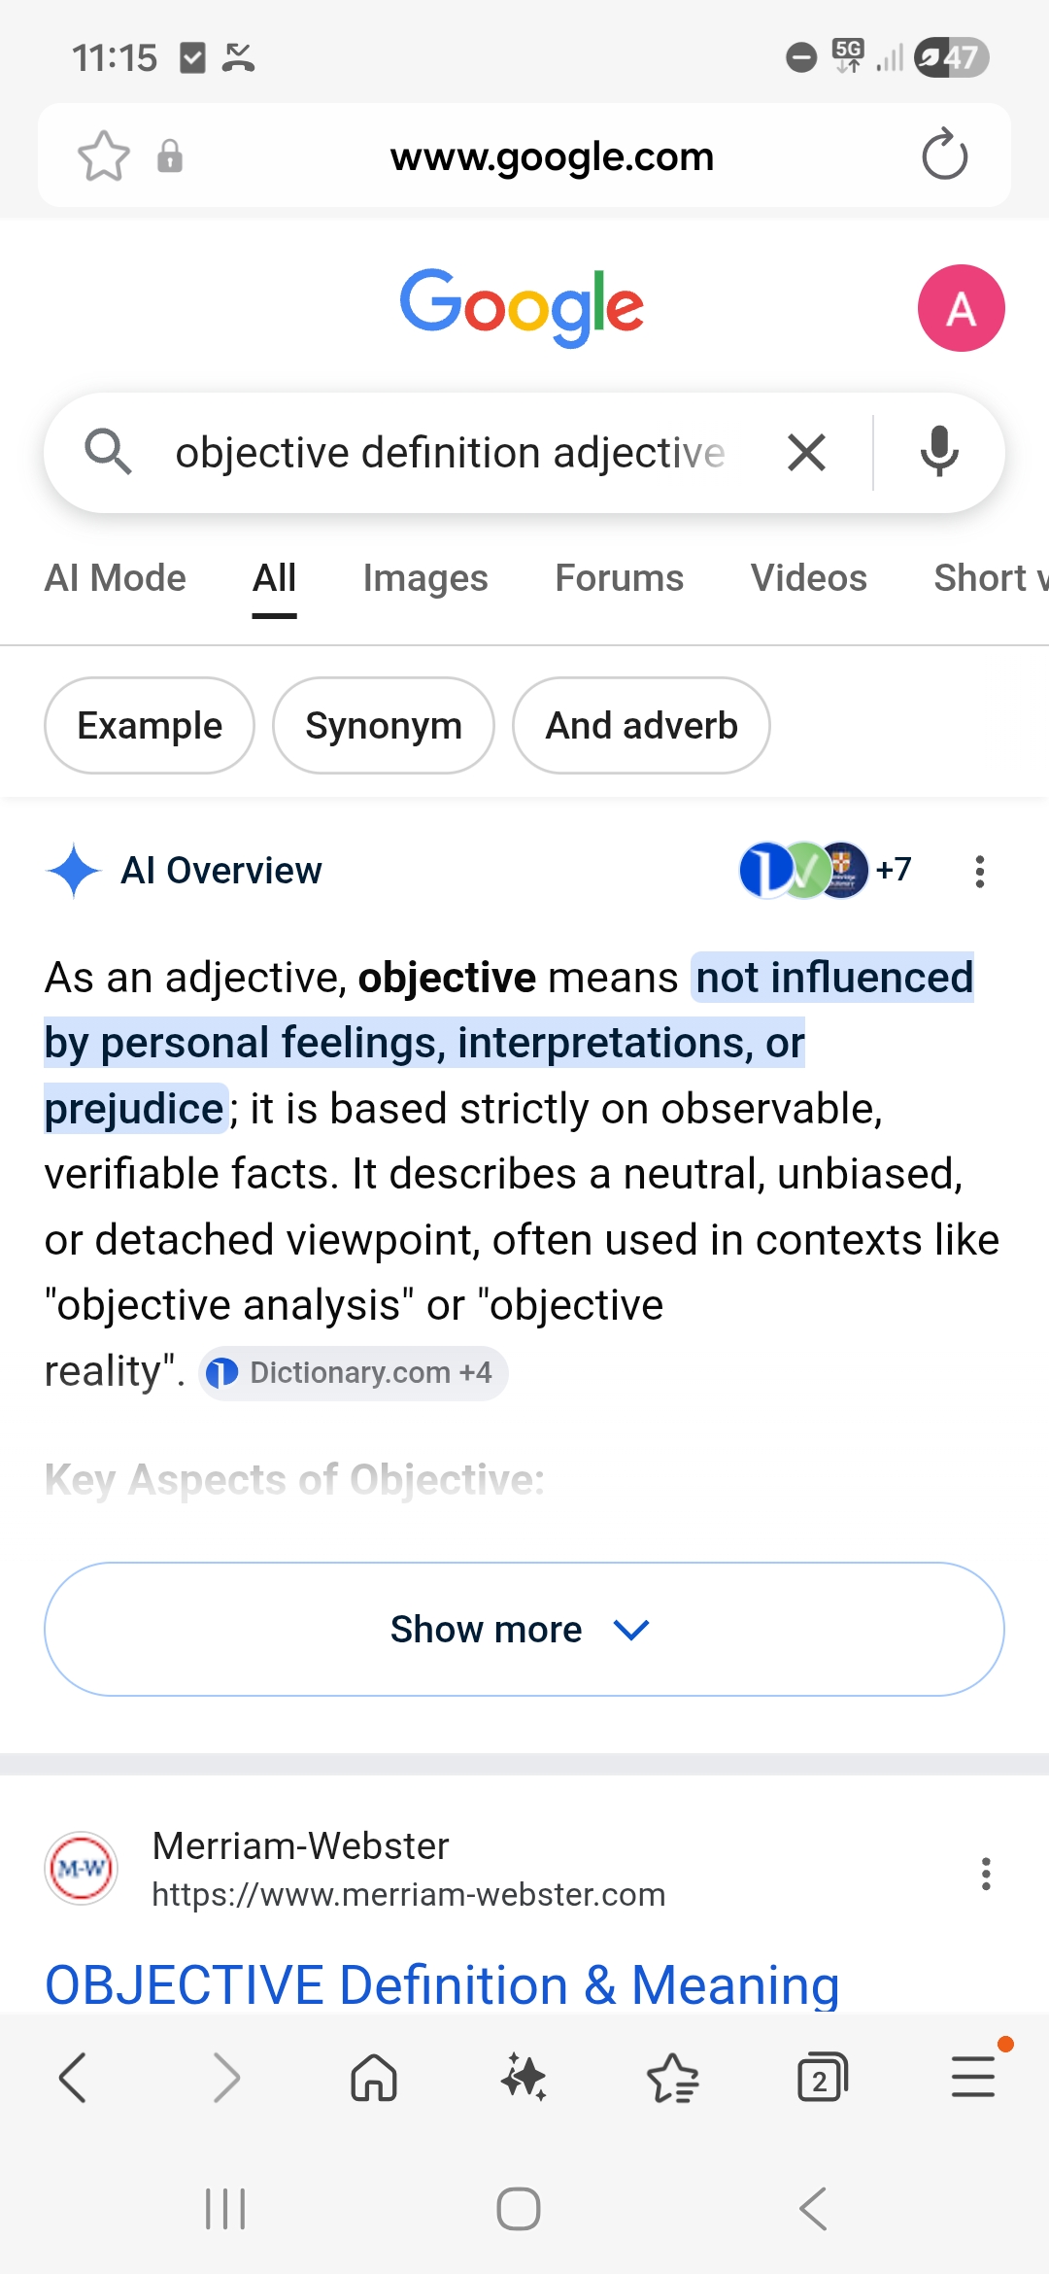Open the tab switcher showing 2 tabs
The height and width of the screenshot is (2274, 1049).
tap(822, 2078)
